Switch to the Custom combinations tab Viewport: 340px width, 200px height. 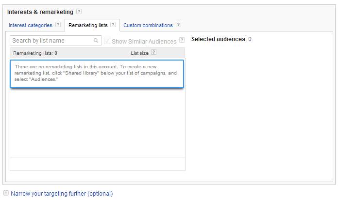pos(148,25)
